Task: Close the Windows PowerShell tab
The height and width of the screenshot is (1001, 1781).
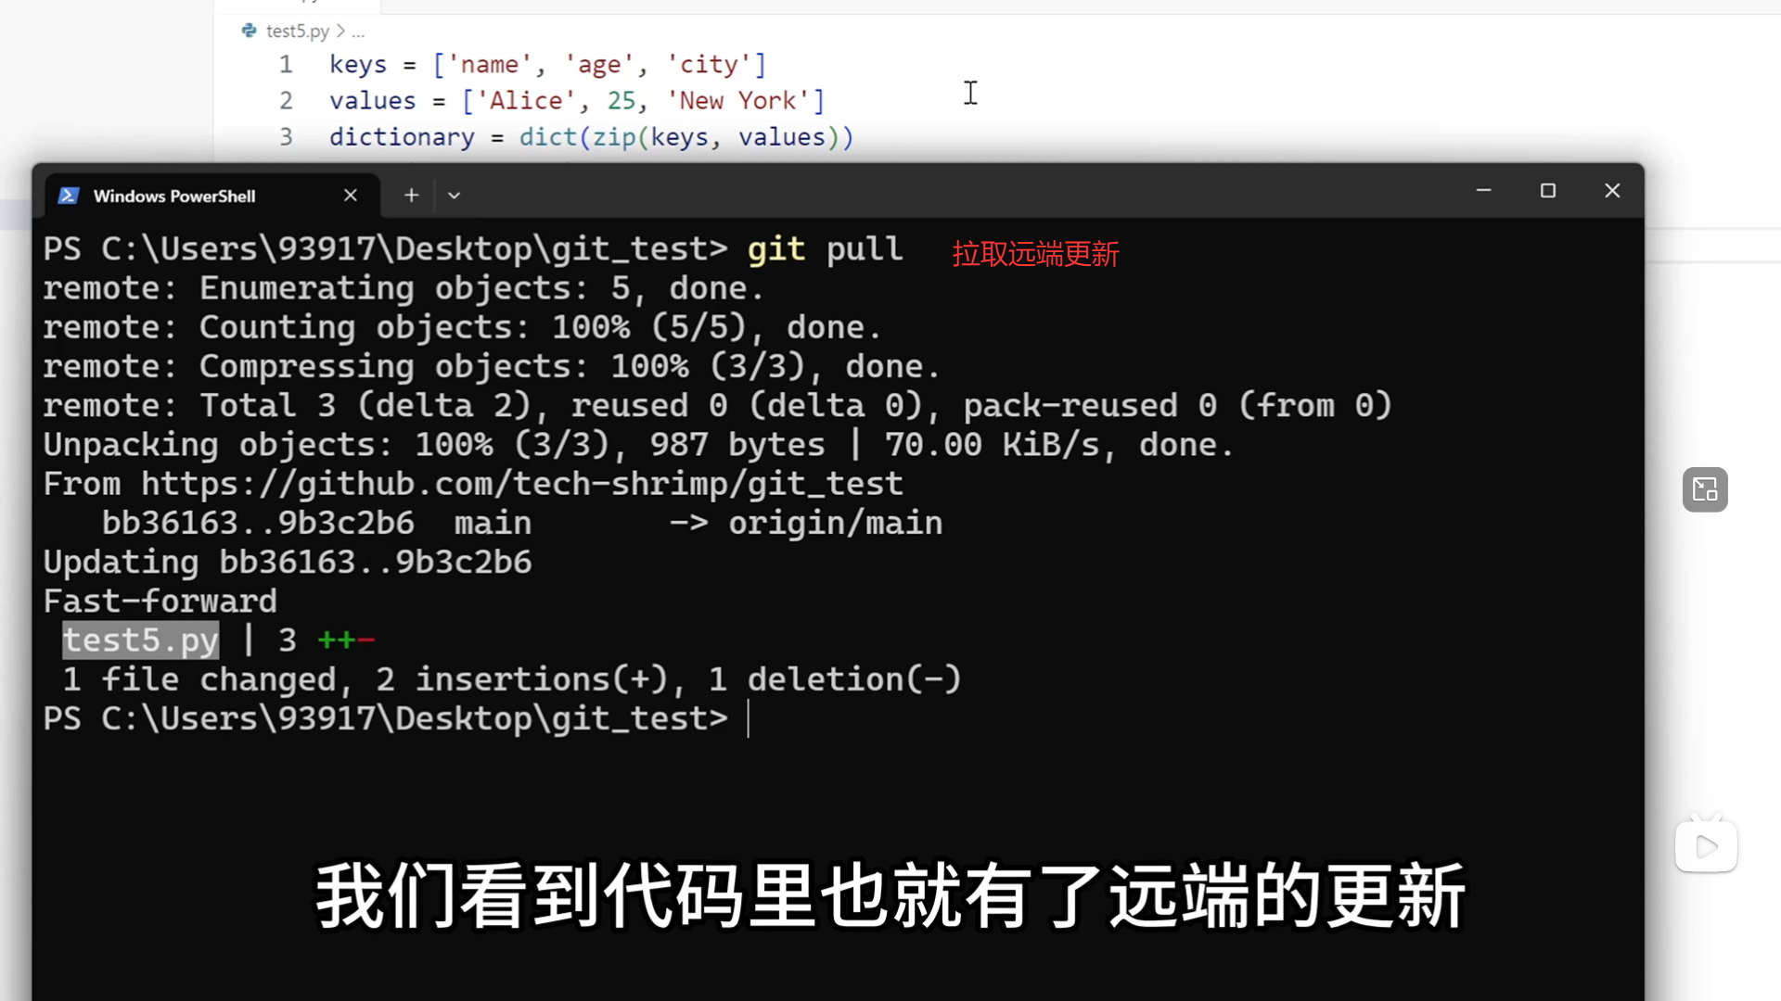Action: 351,196
